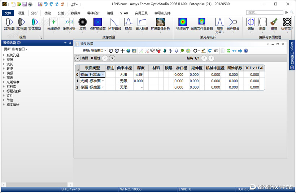
Task: Toggle the gray switch in lens data toolbar
Action: coord(216,51)
